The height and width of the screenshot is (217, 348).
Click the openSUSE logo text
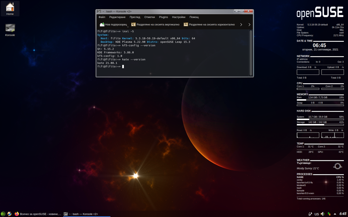click(x=320, y=13)
